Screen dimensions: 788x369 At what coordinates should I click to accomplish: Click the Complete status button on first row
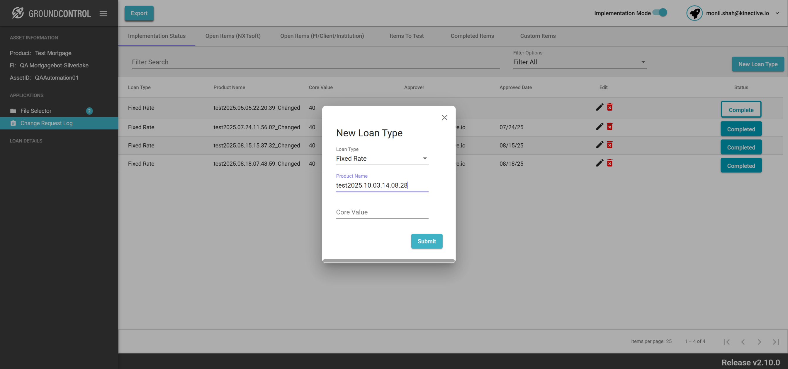point(741,110)
